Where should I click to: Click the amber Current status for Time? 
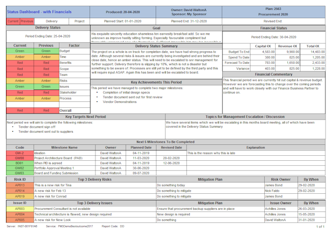click(19, 57)
